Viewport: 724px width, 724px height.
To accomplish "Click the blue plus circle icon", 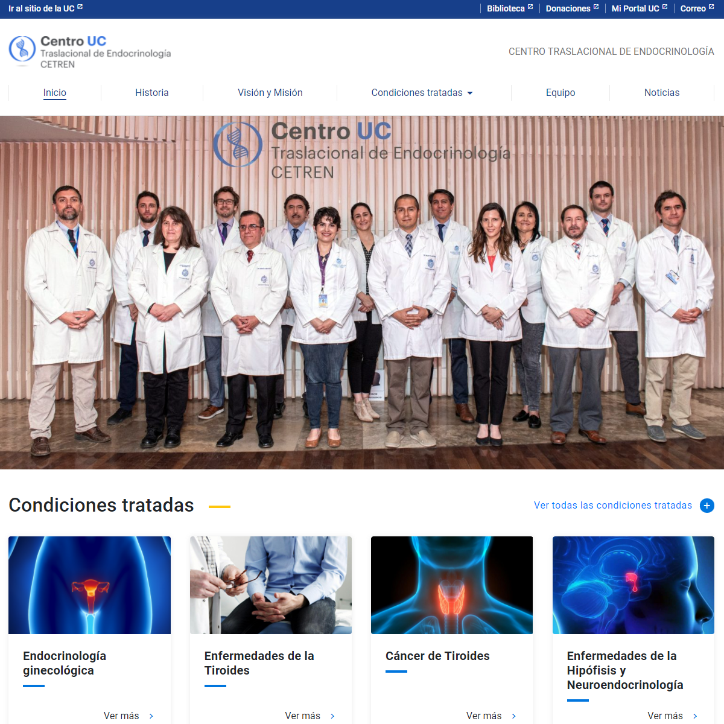I will (x=707, y=506).
